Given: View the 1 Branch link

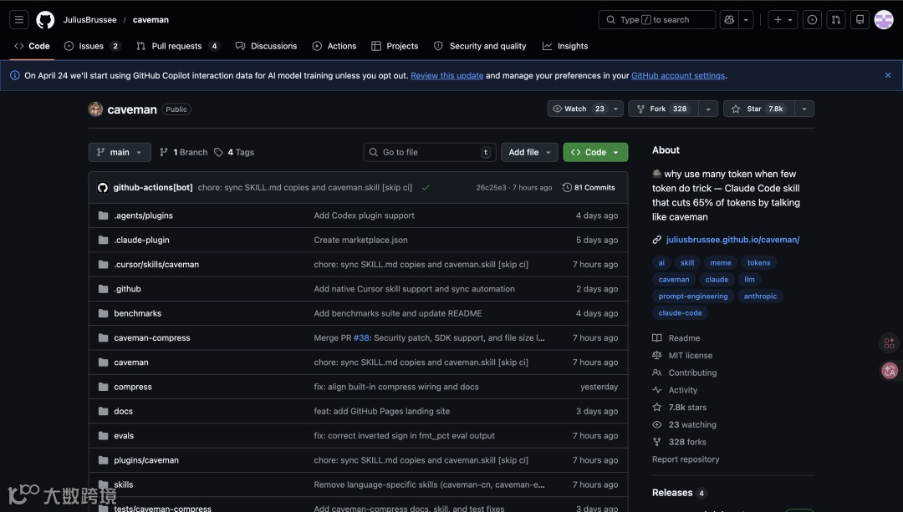Looking at the screenshot, I should pyautogui.click(x=184, y=152).
